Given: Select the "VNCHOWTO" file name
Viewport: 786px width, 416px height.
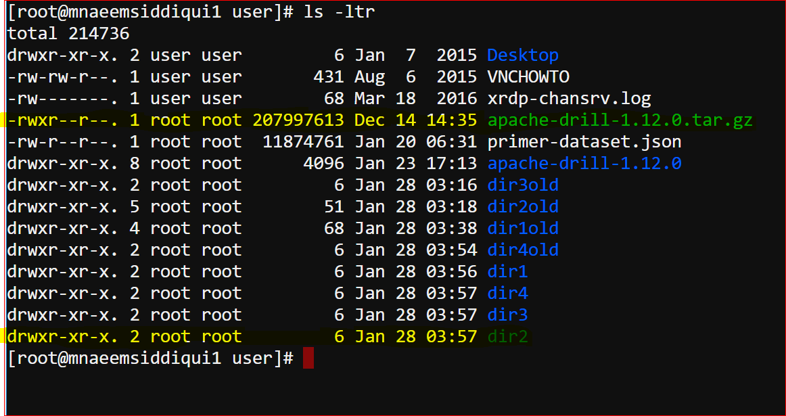Looking at the screenshot, I should (x=528, y=76).
